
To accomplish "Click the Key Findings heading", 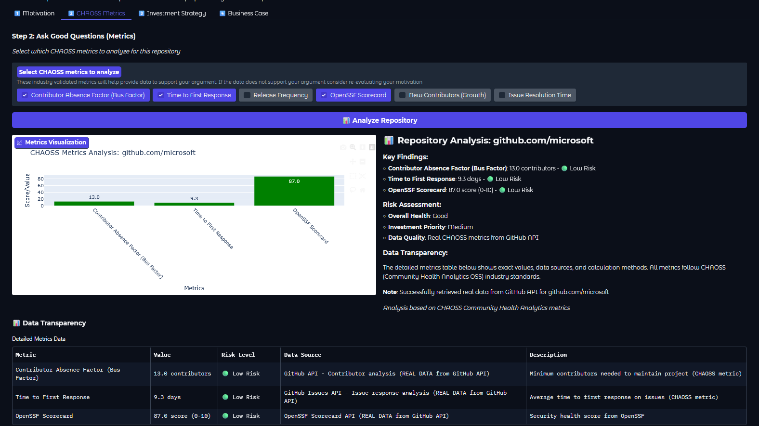I will [406, 157].
